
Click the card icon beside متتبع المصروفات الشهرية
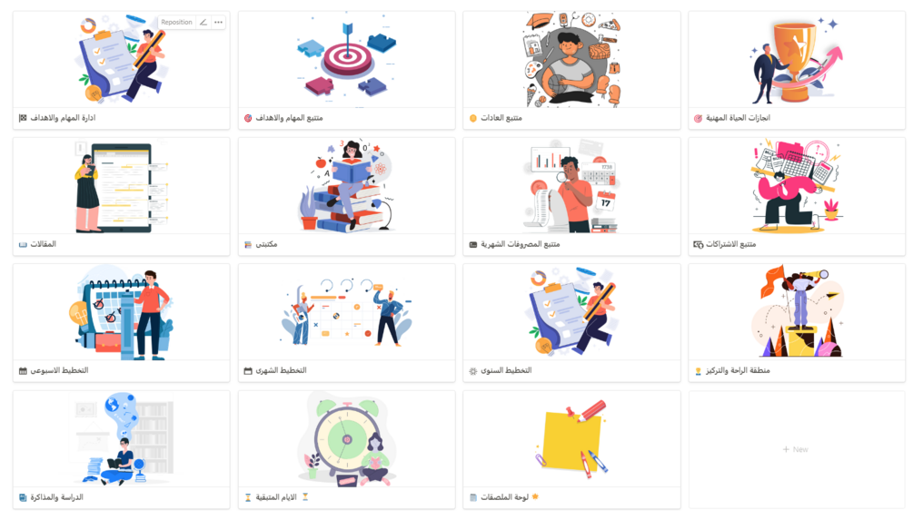point(473,244)
